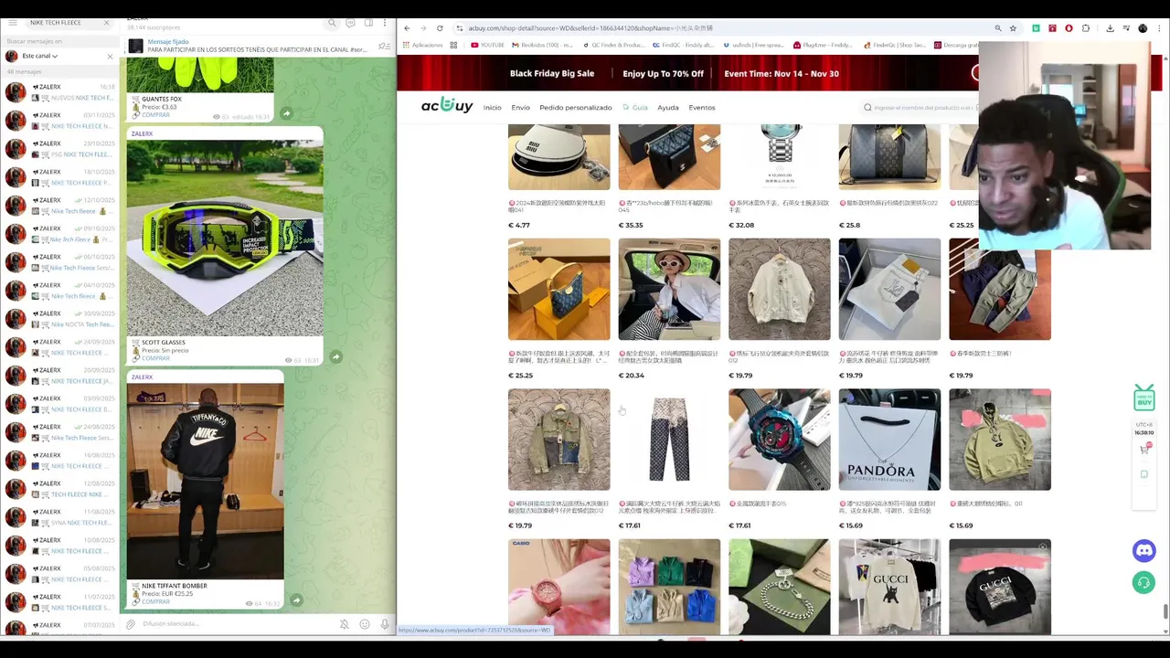Viewport: 1170px width, 658px height.
Task: Open the channel comments icon in Telegram header
Action: (x=350, y=23)
